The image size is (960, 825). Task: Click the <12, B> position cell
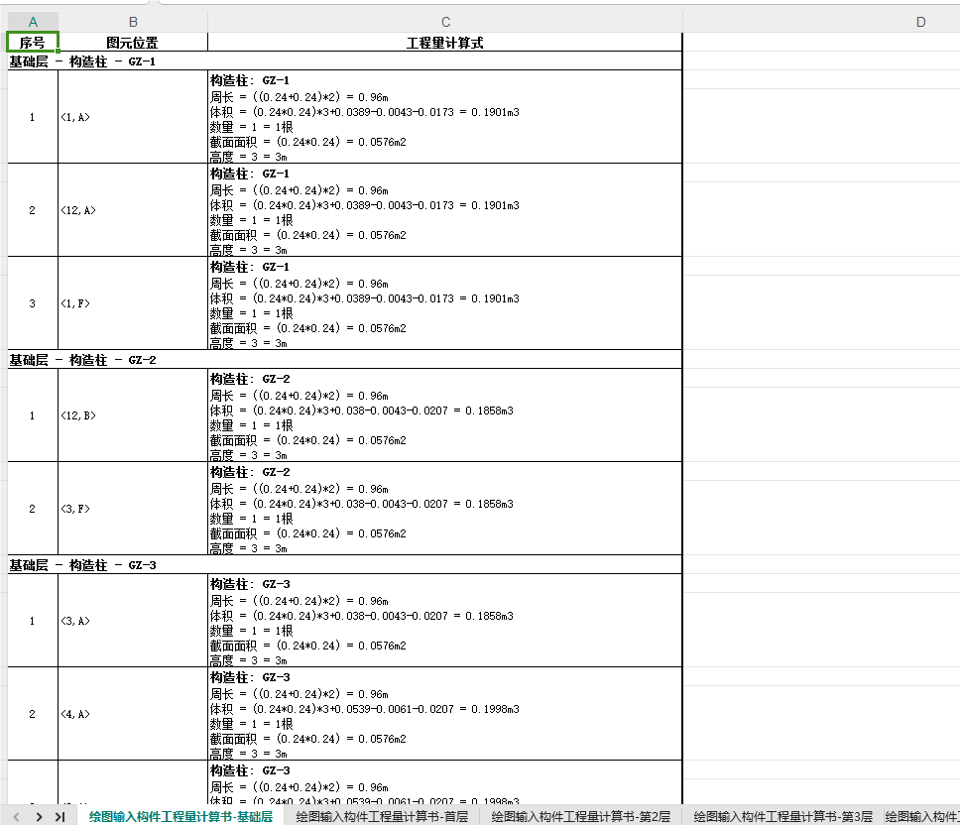pyautogui.click(x=133, y=415)
